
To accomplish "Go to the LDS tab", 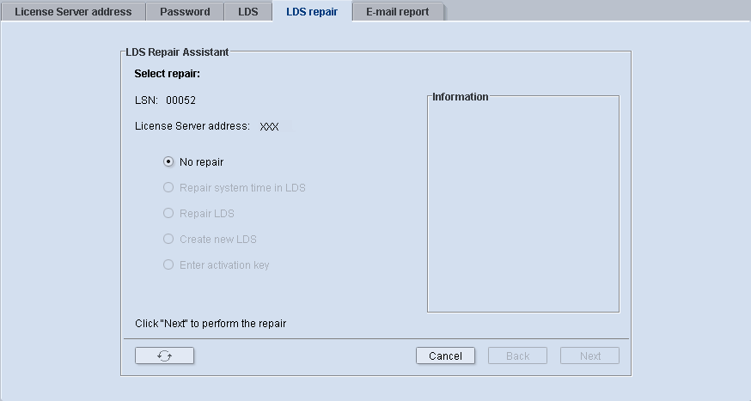I will pos(247,12).
